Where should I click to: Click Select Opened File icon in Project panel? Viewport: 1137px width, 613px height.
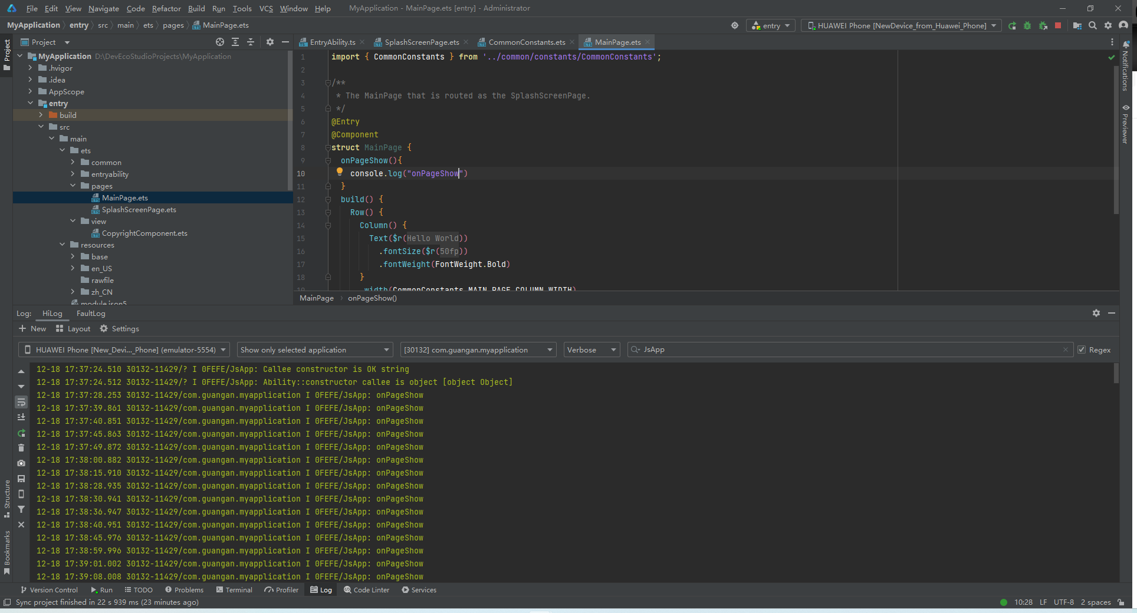tap(220, 42)
